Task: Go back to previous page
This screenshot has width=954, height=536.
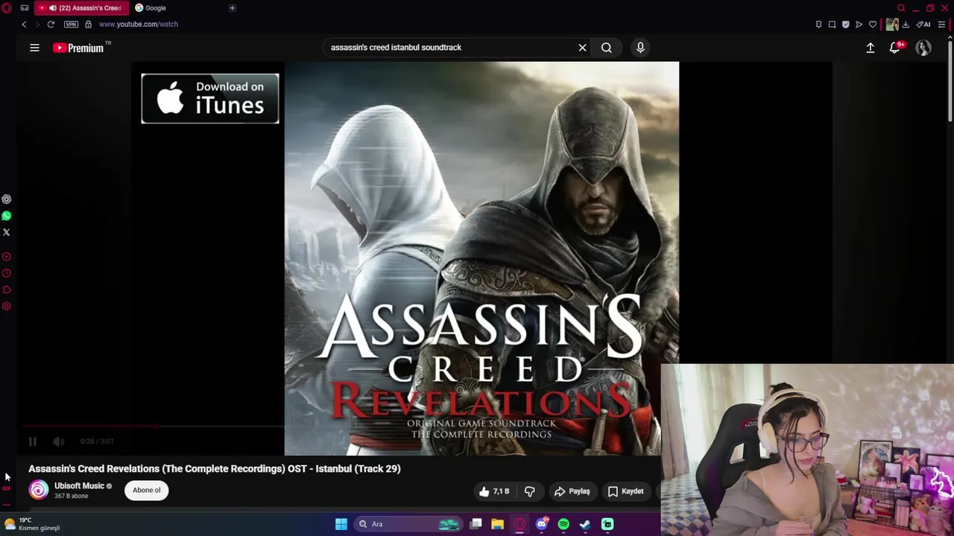Action: [24, 25]
